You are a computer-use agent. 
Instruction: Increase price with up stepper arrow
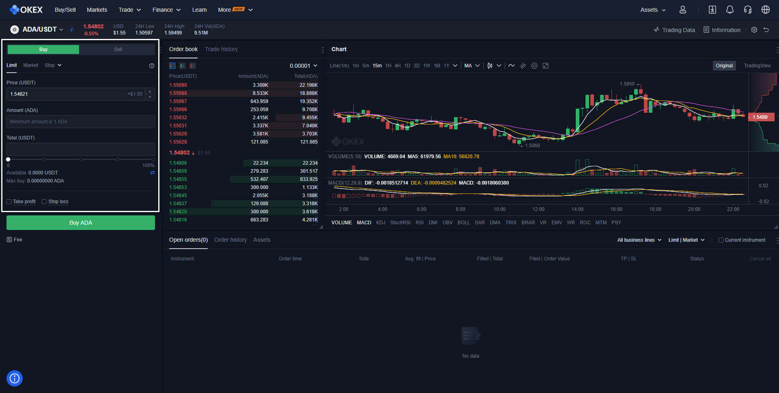[x=150, y=91]
